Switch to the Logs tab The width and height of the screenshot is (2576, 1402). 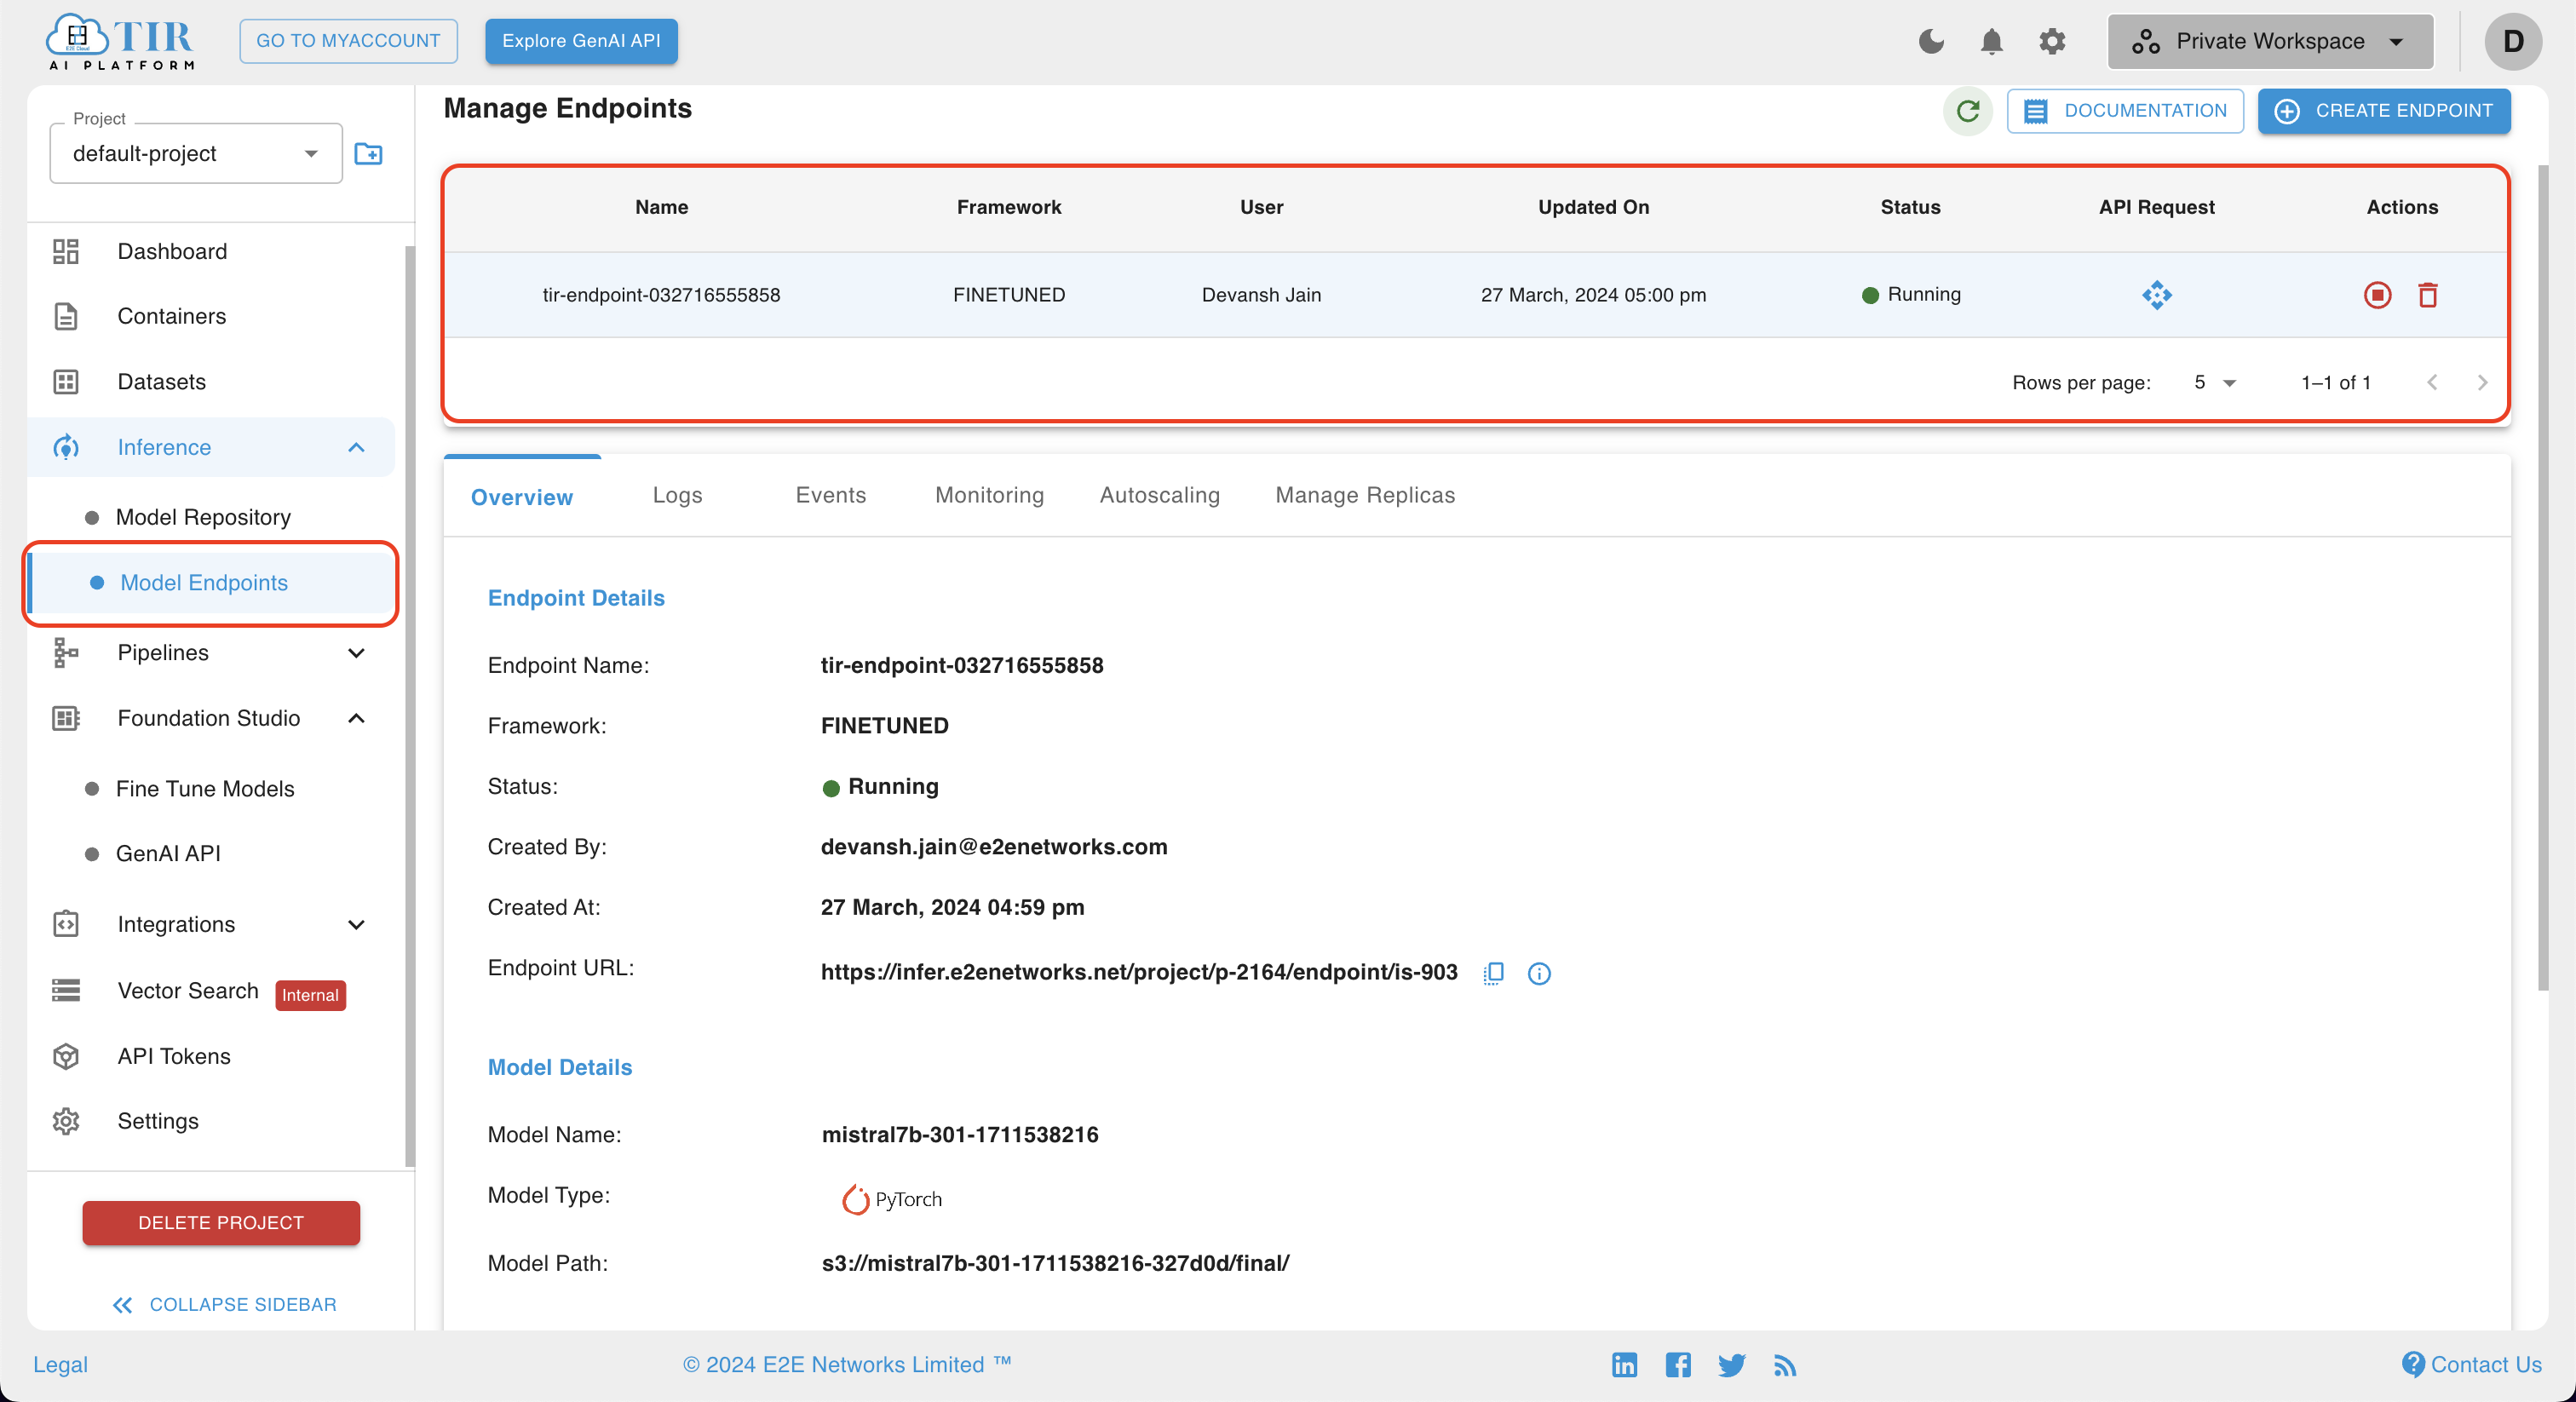click(x=677, y=495)
